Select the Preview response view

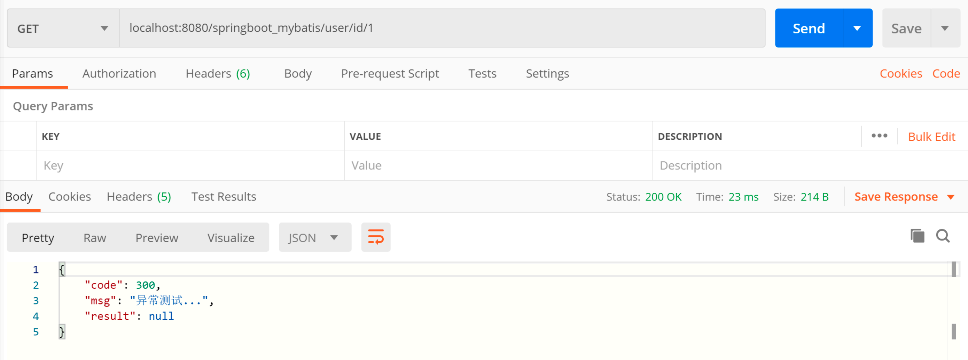click(x=157, y=238)
